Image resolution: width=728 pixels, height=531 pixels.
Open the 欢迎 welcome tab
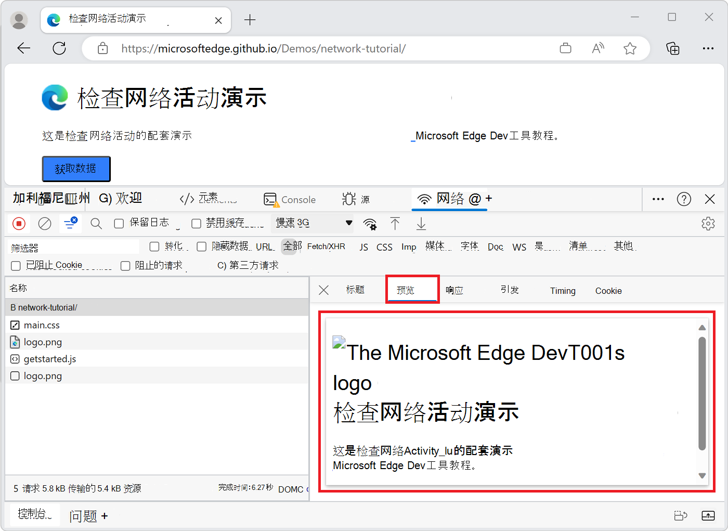pyautogui.click(x=121, y=198)
